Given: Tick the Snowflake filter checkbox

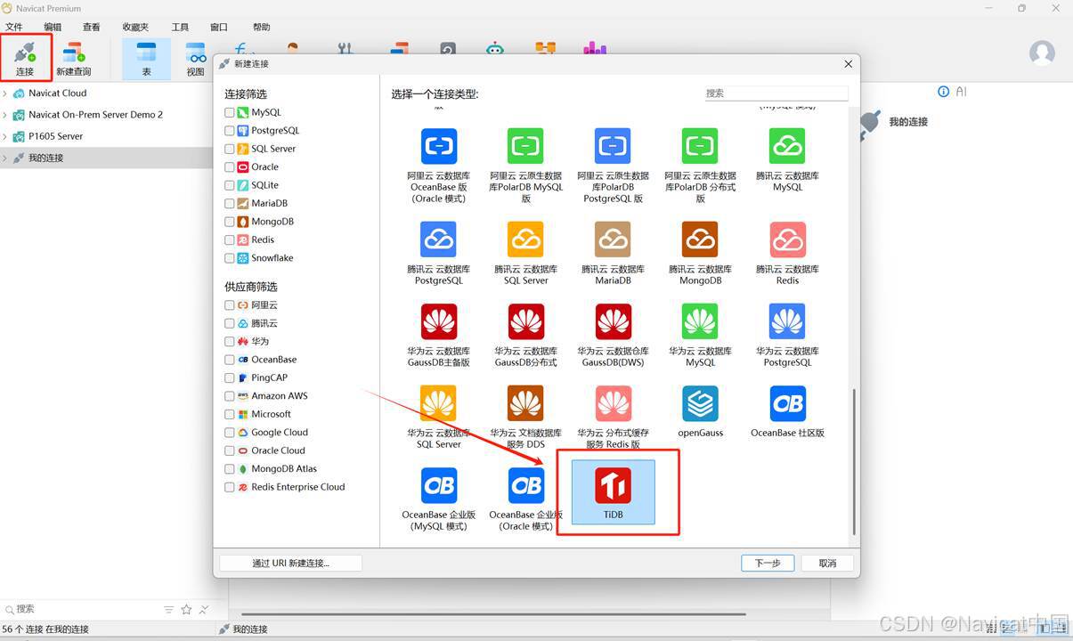Looking at the screenshot, I should (230, 258).
